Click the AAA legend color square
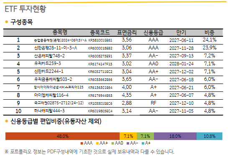 tap(82, 143)
